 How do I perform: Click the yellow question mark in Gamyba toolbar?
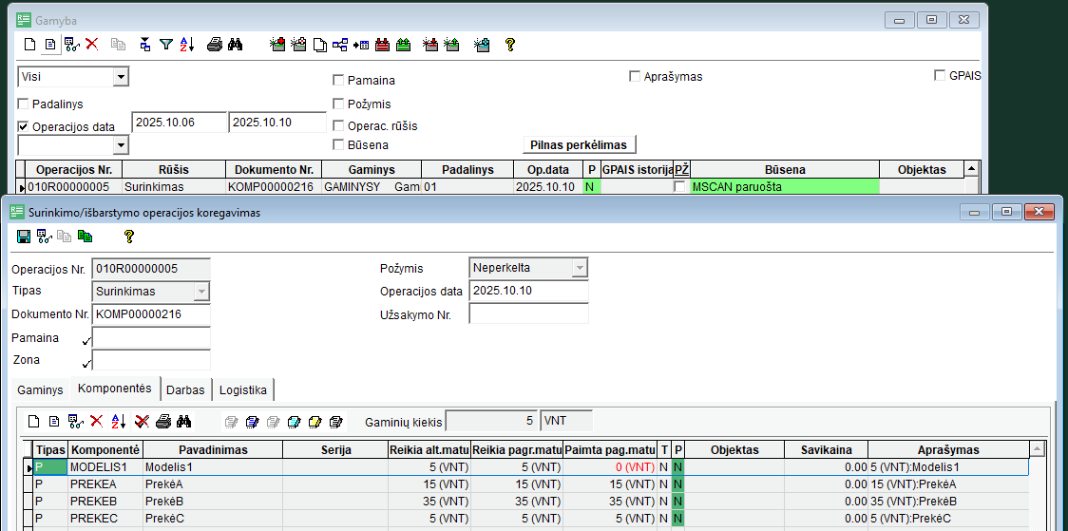pos(509,44)
